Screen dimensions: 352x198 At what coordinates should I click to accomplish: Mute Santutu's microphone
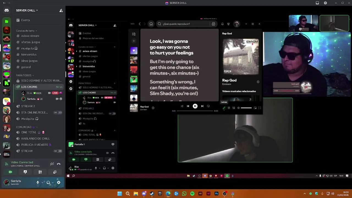pos(38,182)
